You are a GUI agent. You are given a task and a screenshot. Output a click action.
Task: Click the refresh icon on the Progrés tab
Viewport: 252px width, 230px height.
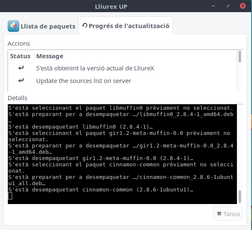click(x=85, y=26)
